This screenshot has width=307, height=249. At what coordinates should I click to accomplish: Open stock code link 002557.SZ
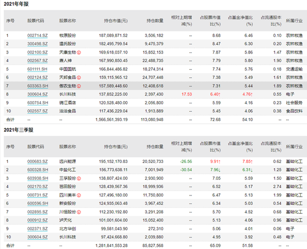tap(37, 111)
